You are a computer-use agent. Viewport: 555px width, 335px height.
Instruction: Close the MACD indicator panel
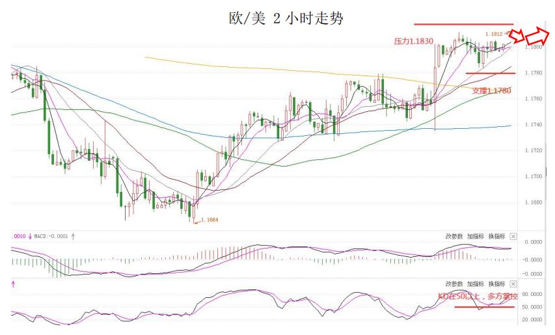tap(513, 236)
